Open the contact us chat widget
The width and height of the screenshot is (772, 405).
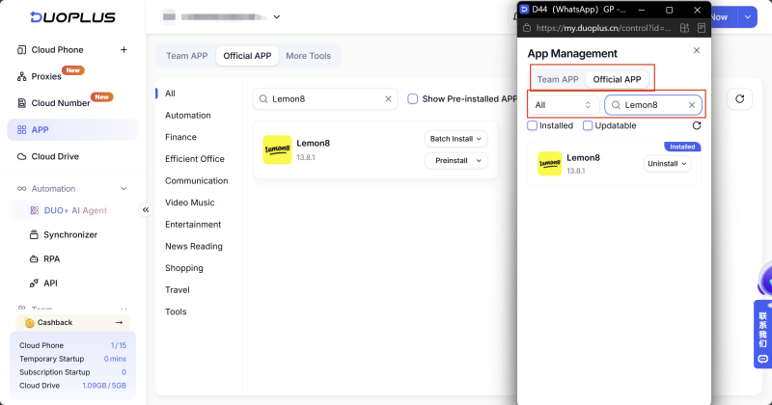[762, 335]
